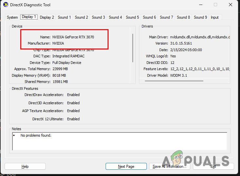
Task: Click Save All Information button
Action: coord(169,166)
